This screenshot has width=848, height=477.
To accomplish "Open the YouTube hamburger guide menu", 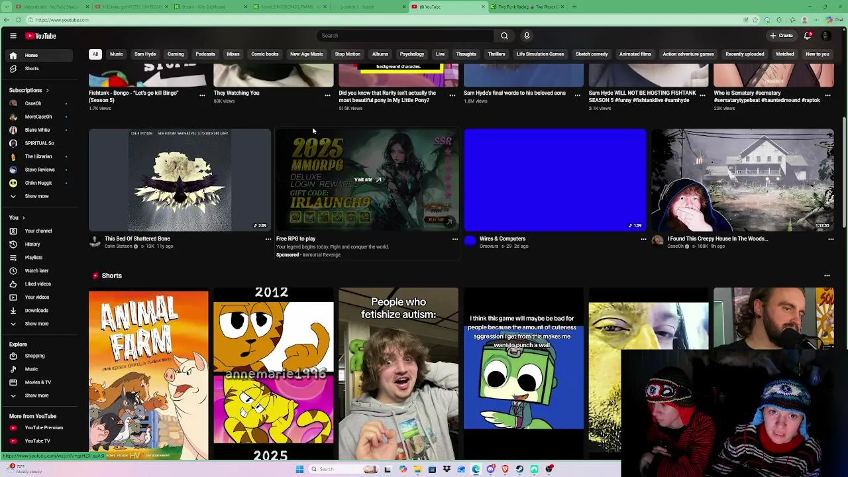I will pyautogui.click(x=13, y=36).
